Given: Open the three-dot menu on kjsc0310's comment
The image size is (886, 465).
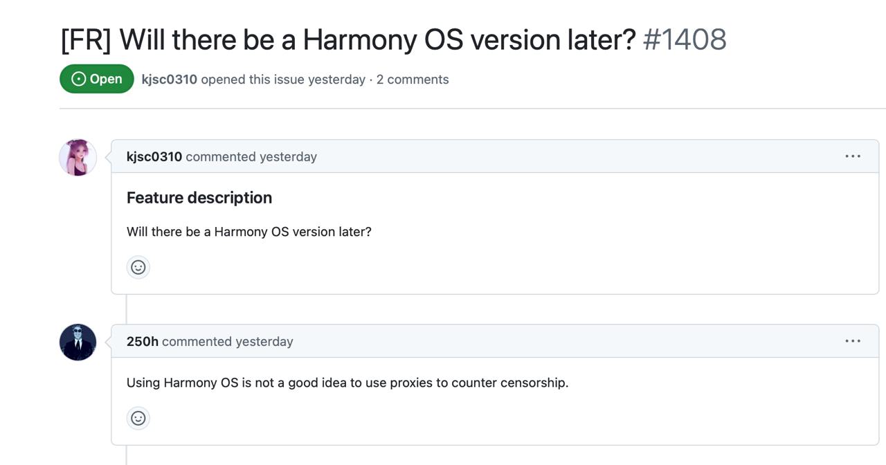Looking at the screenshot, I should coord(853,156).
